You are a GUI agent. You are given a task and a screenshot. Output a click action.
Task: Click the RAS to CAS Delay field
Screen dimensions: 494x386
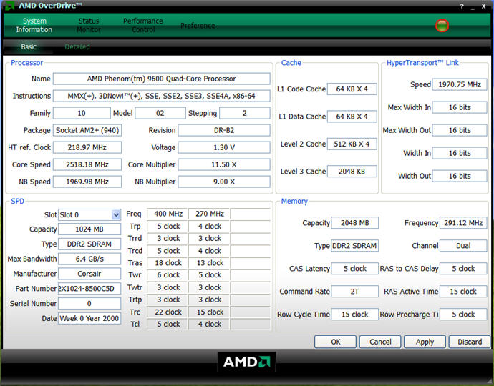[463, 268]
